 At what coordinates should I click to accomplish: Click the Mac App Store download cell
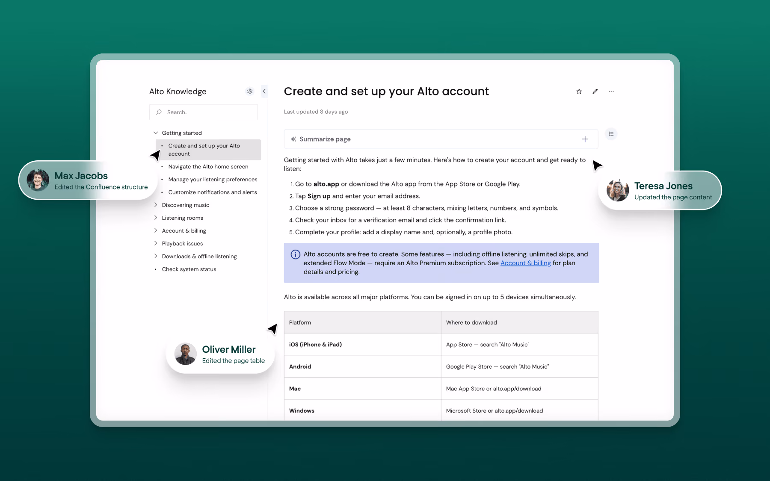click(520, 389)
